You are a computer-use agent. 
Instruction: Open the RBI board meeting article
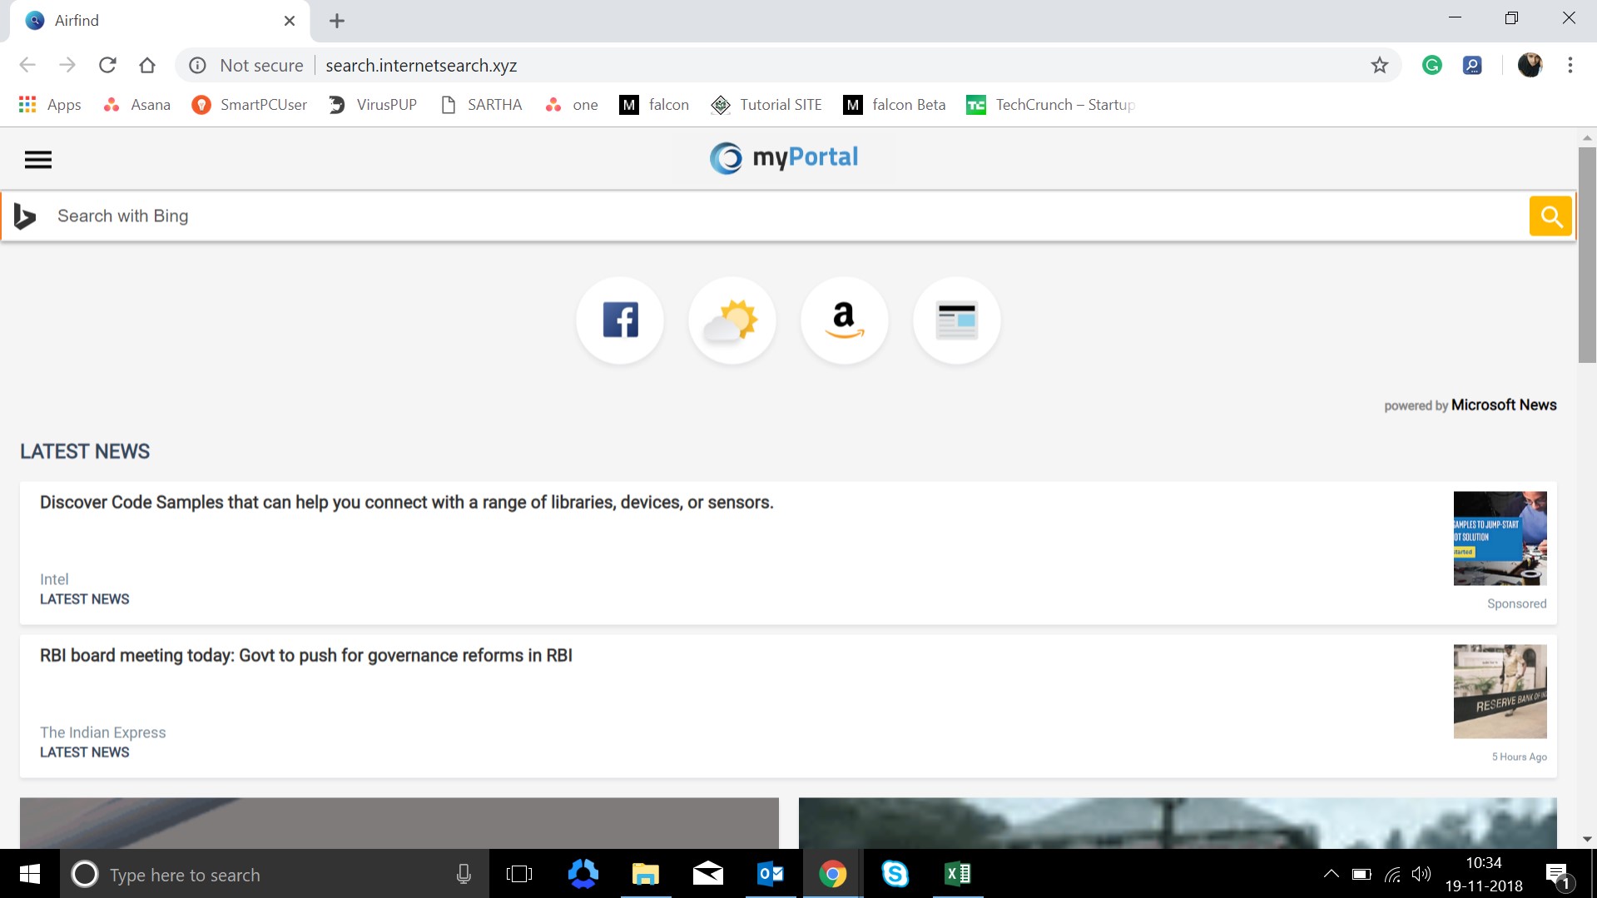coord(306,655)
